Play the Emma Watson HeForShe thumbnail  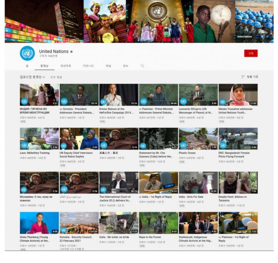pos(119,95)
